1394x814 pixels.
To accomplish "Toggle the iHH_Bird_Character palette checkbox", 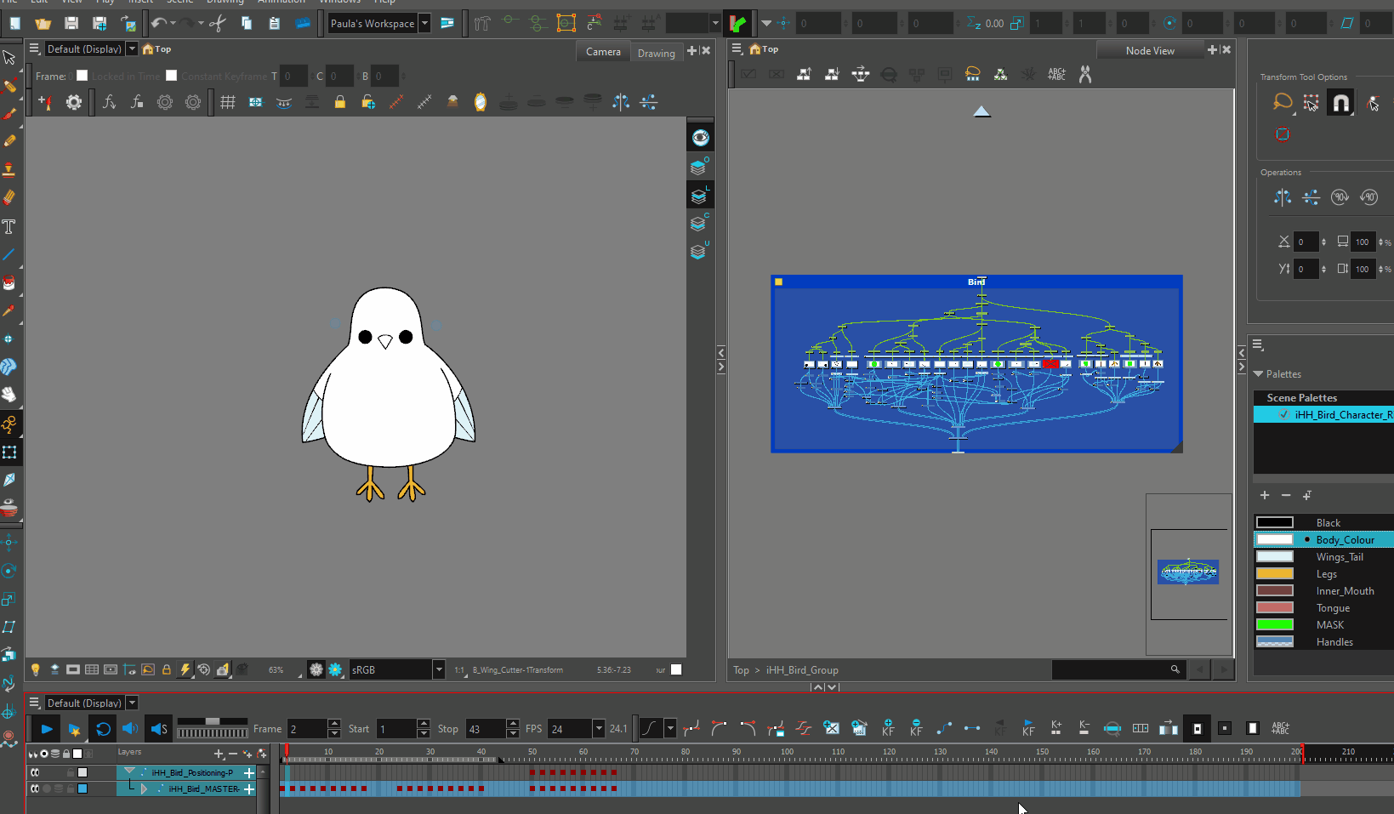I will click(x=1283, y=414).
